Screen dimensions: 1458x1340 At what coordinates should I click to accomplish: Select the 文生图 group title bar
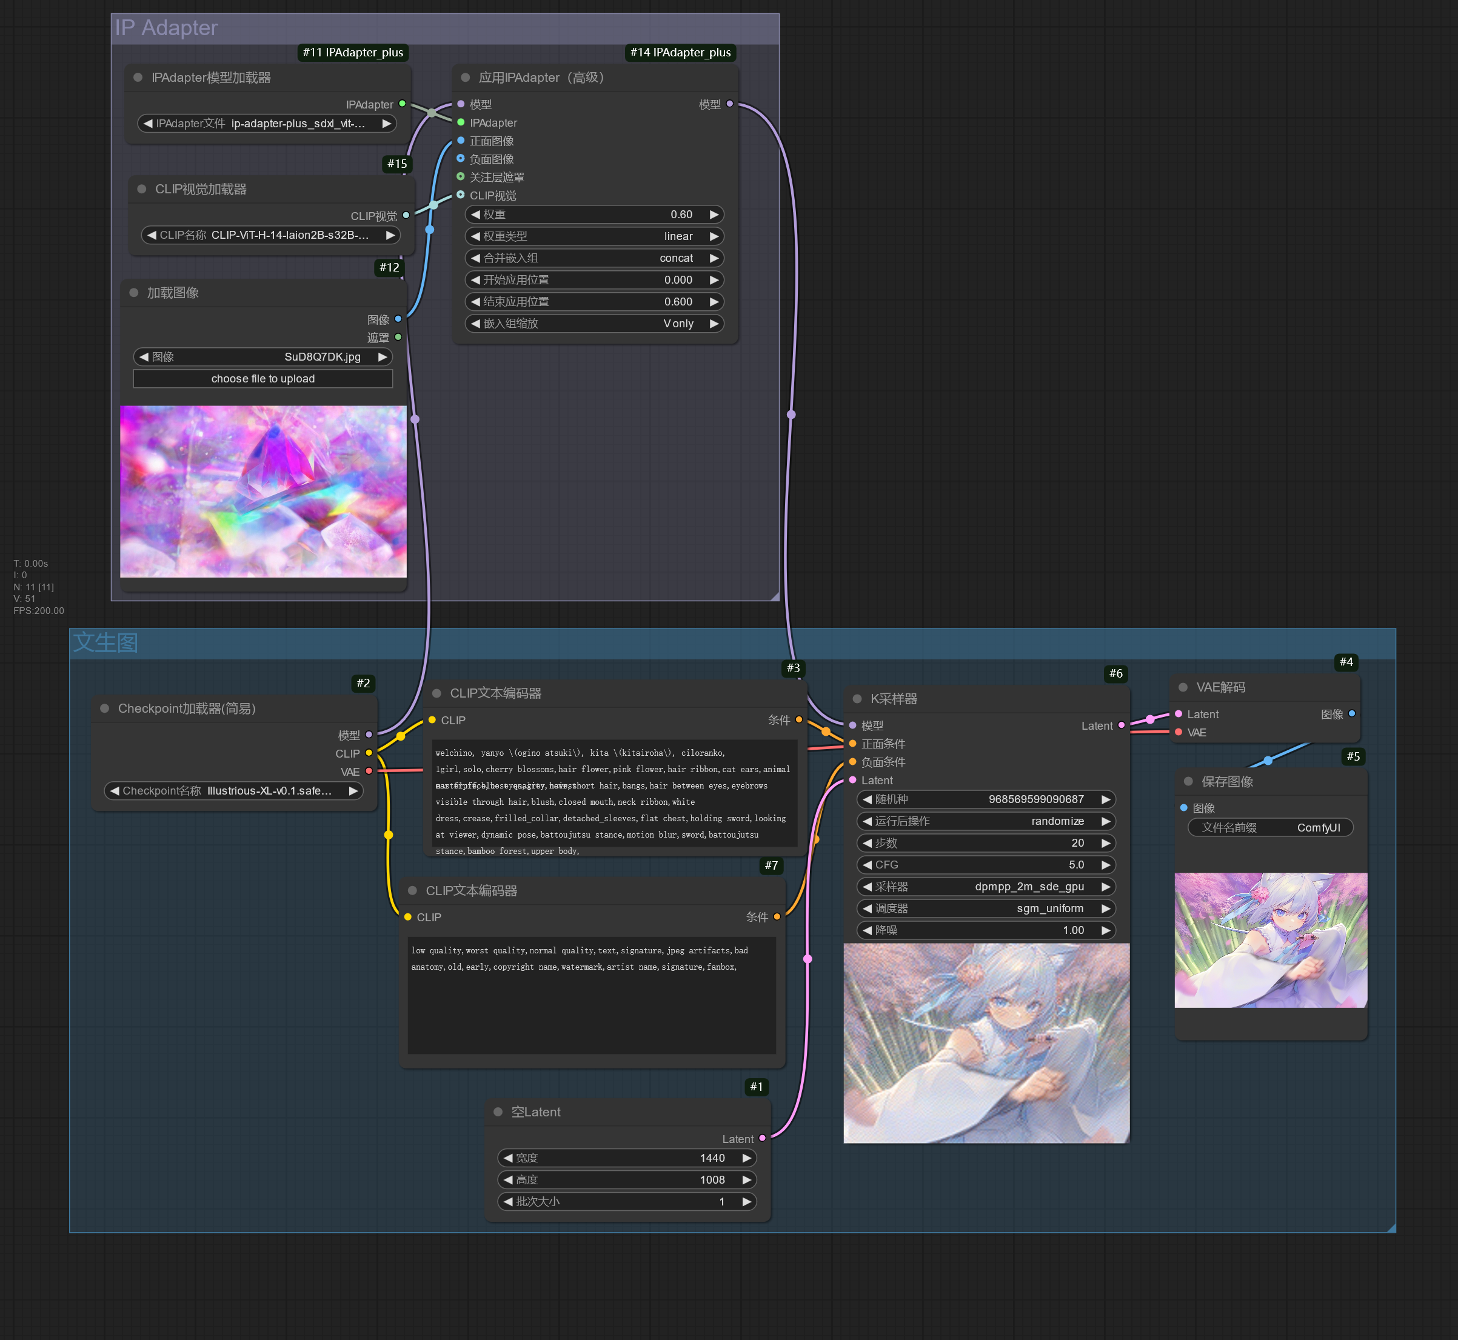pyautogui.click(x=105, y=642)
